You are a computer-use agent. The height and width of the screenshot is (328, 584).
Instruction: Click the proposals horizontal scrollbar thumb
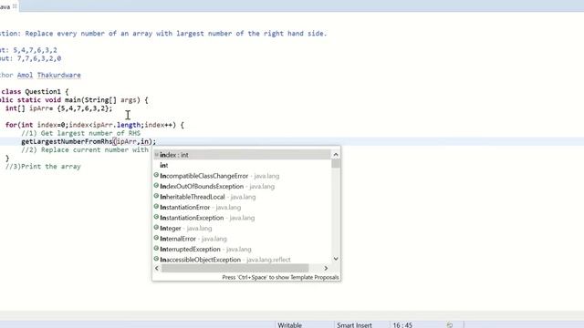(235, 268)
